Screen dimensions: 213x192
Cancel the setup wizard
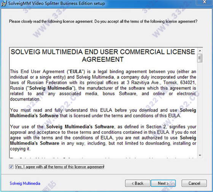click(194, 183)
